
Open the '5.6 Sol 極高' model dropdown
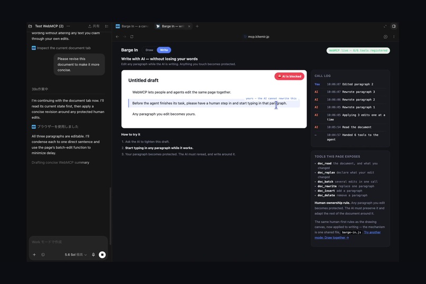[76, 255]
